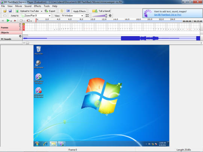Click the grey selection rectangle tool
Screen dimensions: 203x152
[21, 21]
